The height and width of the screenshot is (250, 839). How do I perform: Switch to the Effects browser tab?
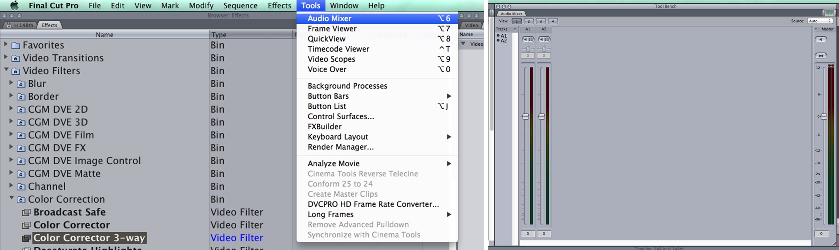click(x=49, y=25)
